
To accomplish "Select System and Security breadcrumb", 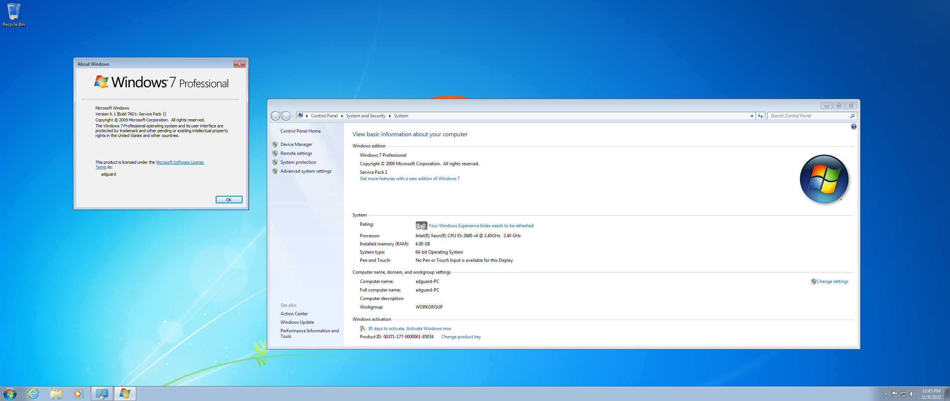I will click(x=366, y=116).
